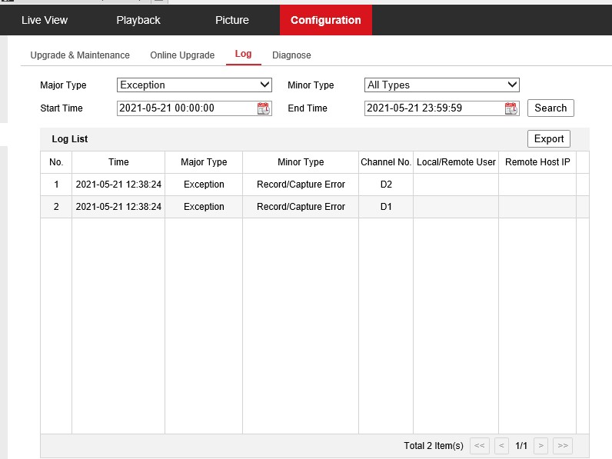Expand the Major Type dropdown
The height and width of the screenshot is (459, 612).
[195, 85]
